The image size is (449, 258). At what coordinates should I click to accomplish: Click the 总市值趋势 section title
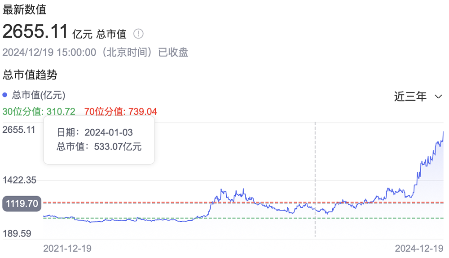(30, 74)
